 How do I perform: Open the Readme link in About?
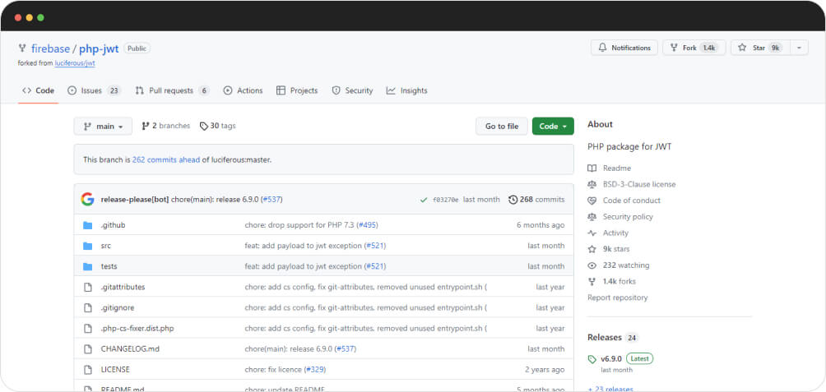tap(617, 168)
